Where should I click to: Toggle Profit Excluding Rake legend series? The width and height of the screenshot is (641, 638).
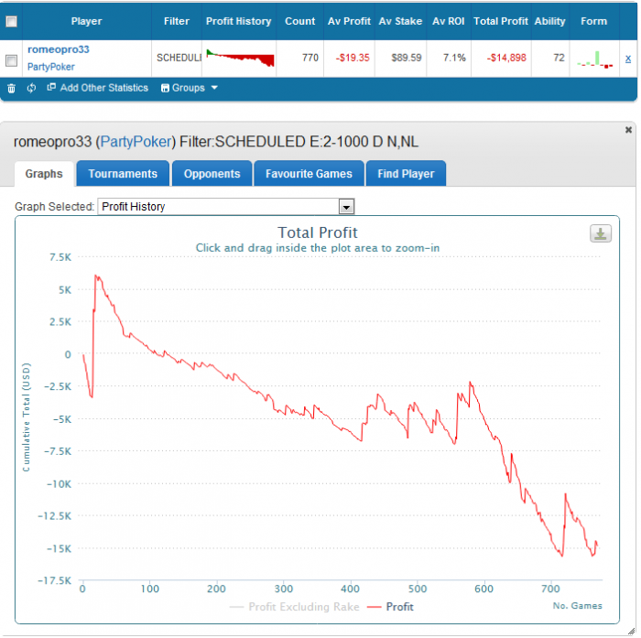(295, 607)
